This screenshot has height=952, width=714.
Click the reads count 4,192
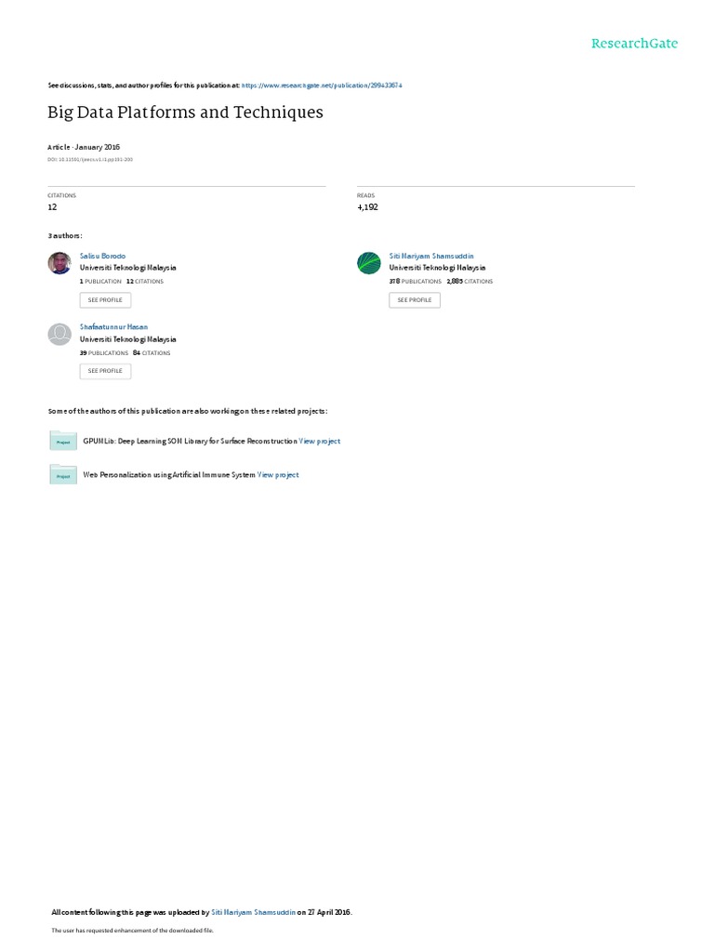pyautogui.click(x=367, y=207)
